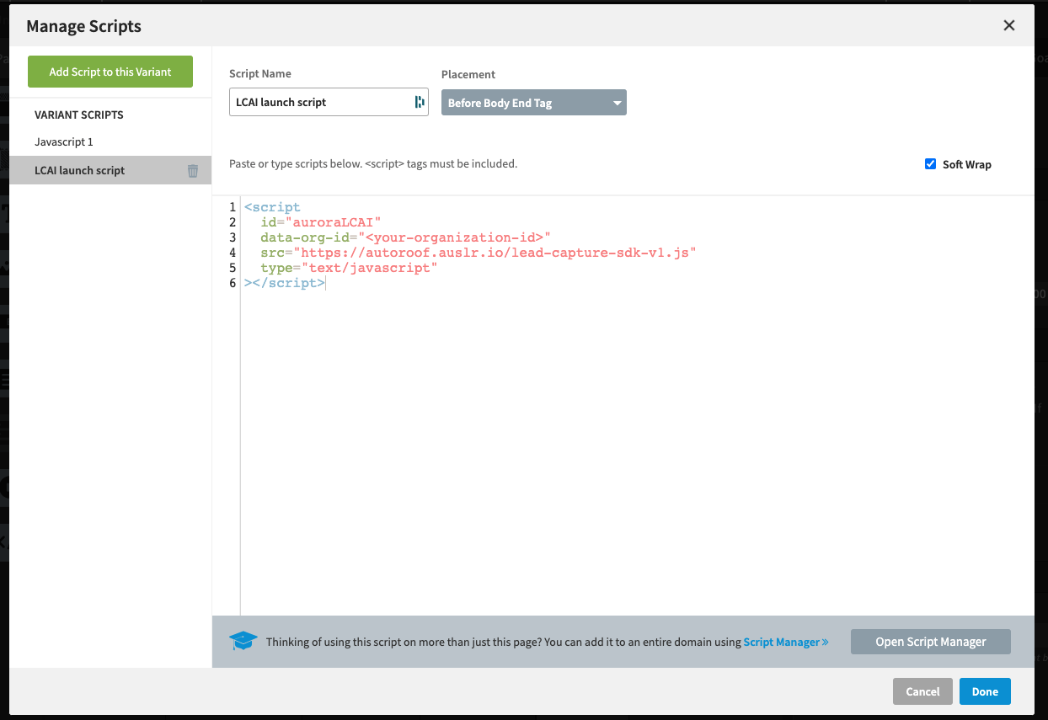The image size is (1048, 720).
Task: Click the icon inside Script Name field
Action: click(x=419, y=102)
